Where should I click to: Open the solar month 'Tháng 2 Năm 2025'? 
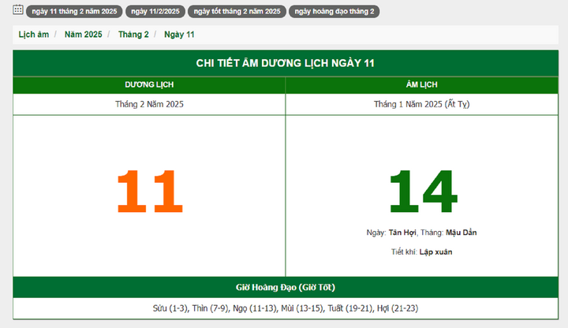tap(149, 104)
